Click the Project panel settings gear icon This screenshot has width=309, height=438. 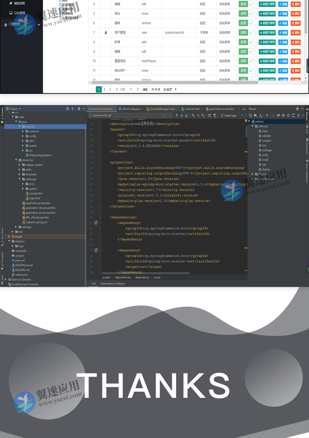[79, 109]
